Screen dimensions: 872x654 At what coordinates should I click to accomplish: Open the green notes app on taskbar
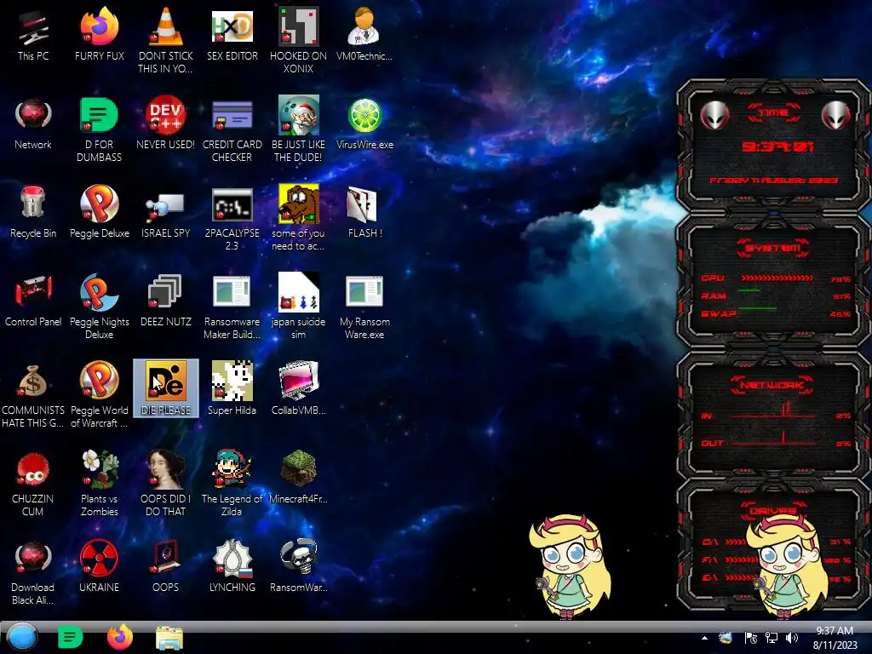click(70, 637)
